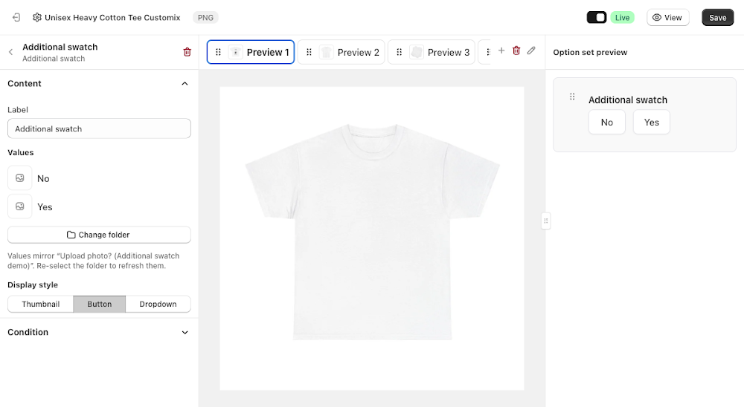Choose Yes in option set preview

652,123
